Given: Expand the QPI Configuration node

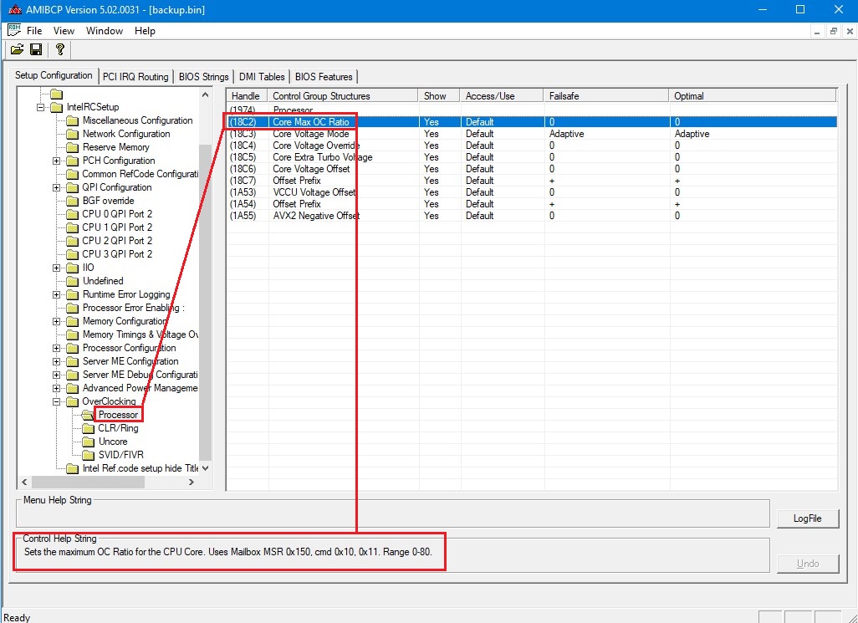Looking at the screenshot, I should 56,187.
